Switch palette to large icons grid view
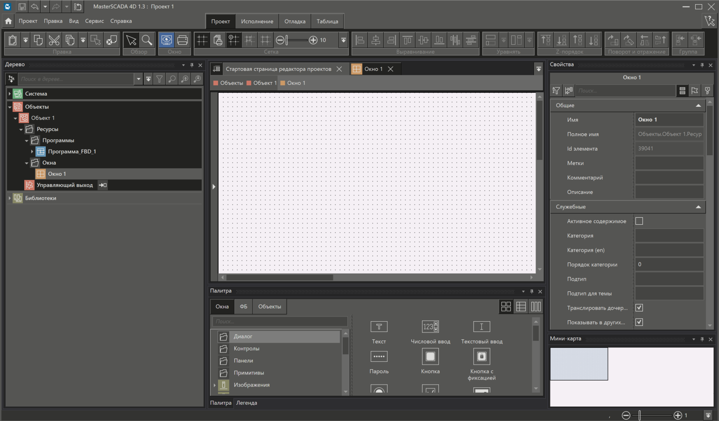719x421 pixels. point(506,306)
